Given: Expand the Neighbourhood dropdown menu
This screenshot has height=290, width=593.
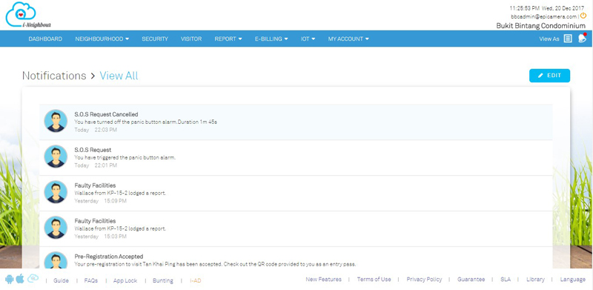Looking at the screenshot, I should coord(102,39).
